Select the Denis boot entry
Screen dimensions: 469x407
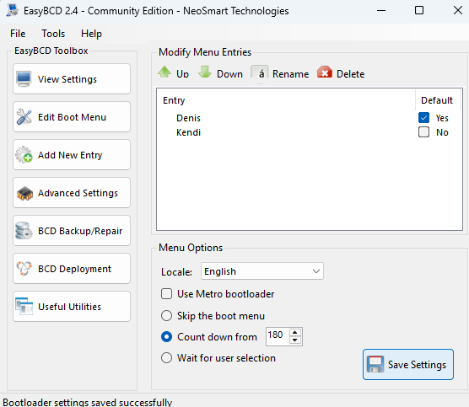pyautogui.click(x=188, y=118)
